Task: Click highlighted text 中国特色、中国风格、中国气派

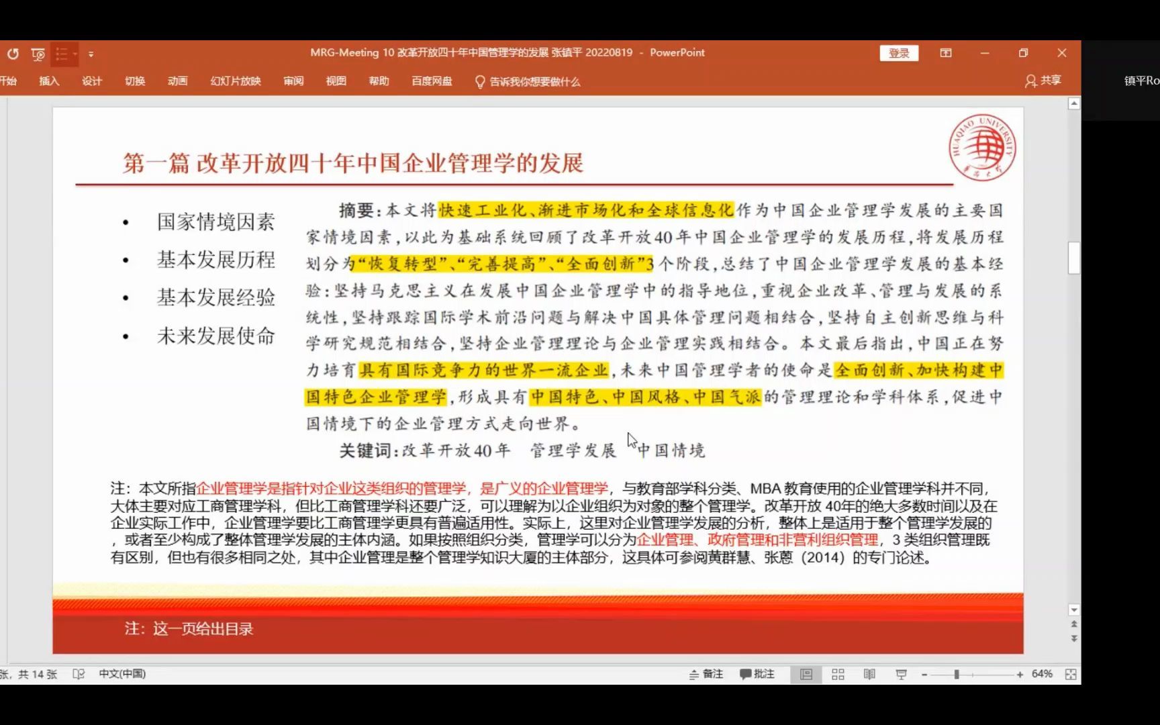Action: click(645, 397)
